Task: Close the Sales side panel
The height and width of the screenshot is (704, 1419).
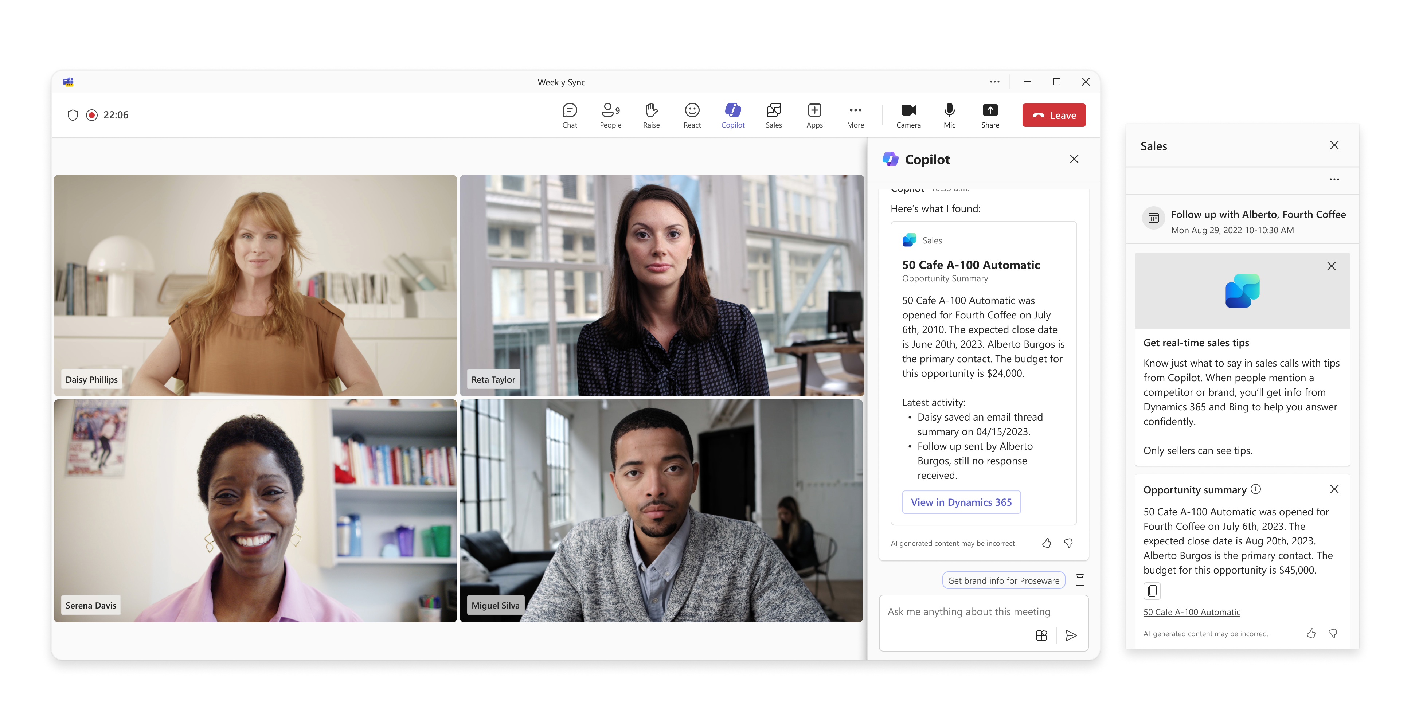Action: [1334, 145]
